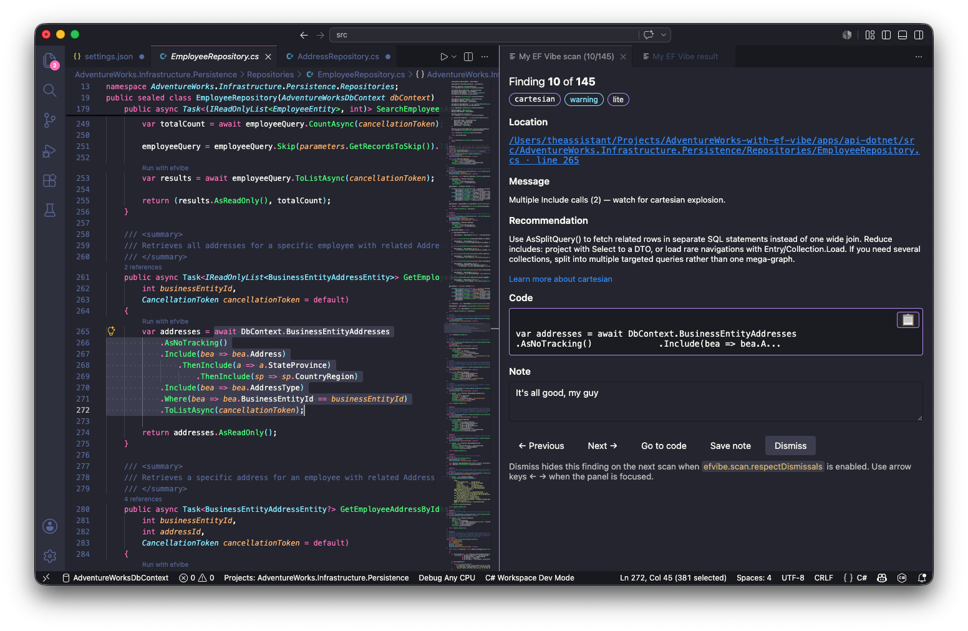968x631 pixels.
Task: Split the editor right
Action: (x=468, y=57)
